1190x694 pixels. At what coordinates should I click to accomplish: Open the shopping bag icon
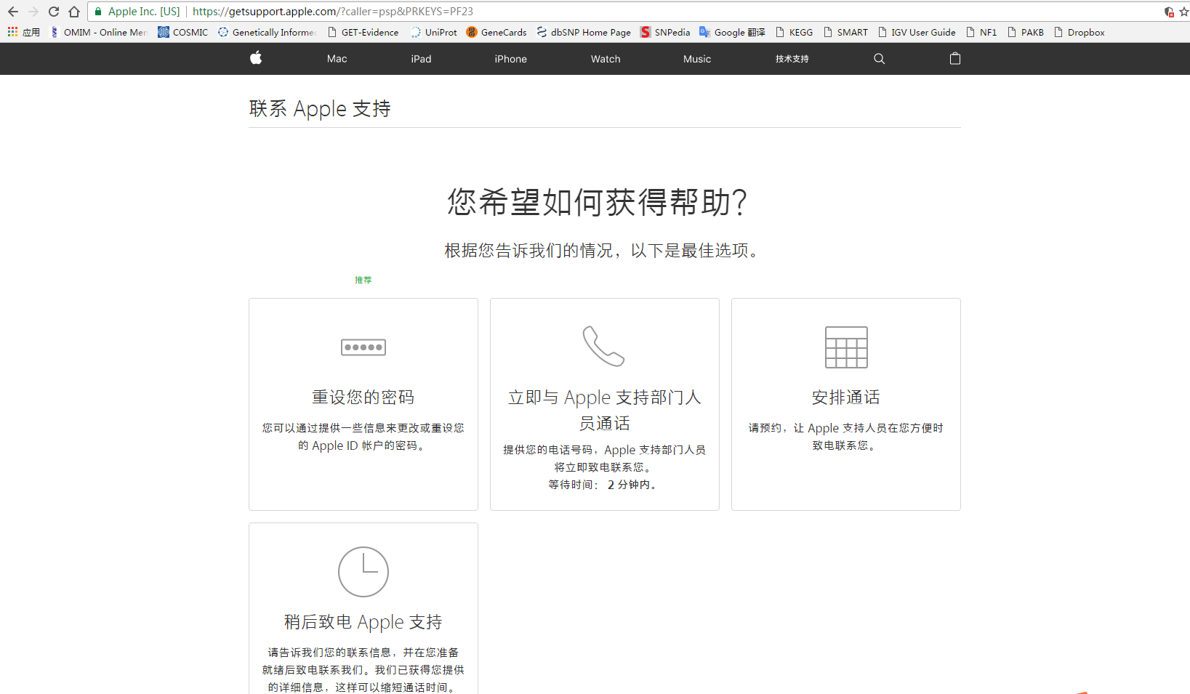point(954,58)
